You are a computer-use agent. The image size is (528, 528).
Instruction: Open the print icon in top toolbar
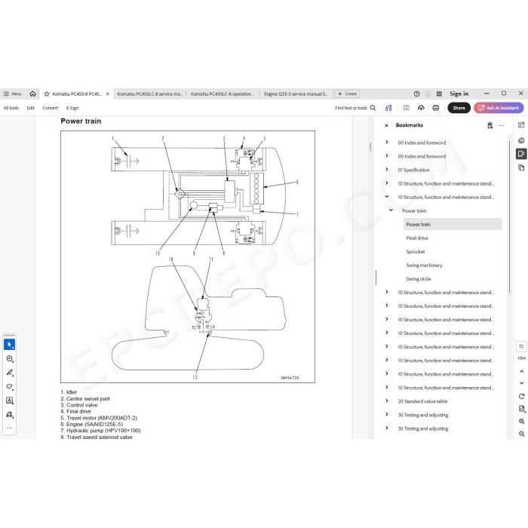435,108
